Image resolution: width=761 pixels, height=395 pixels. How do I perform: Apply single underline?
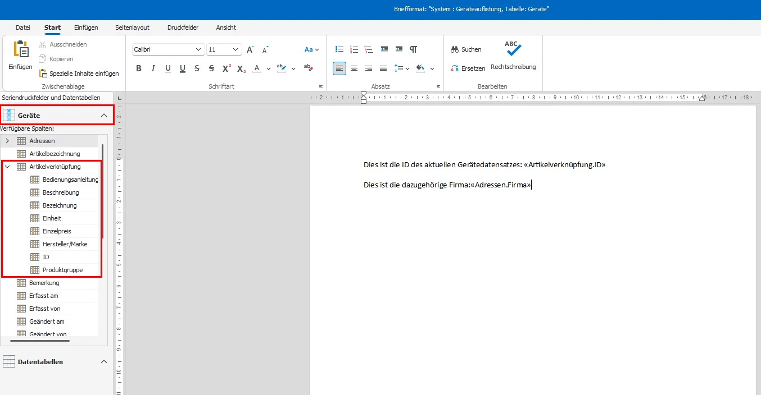click(x=168, y=68)
